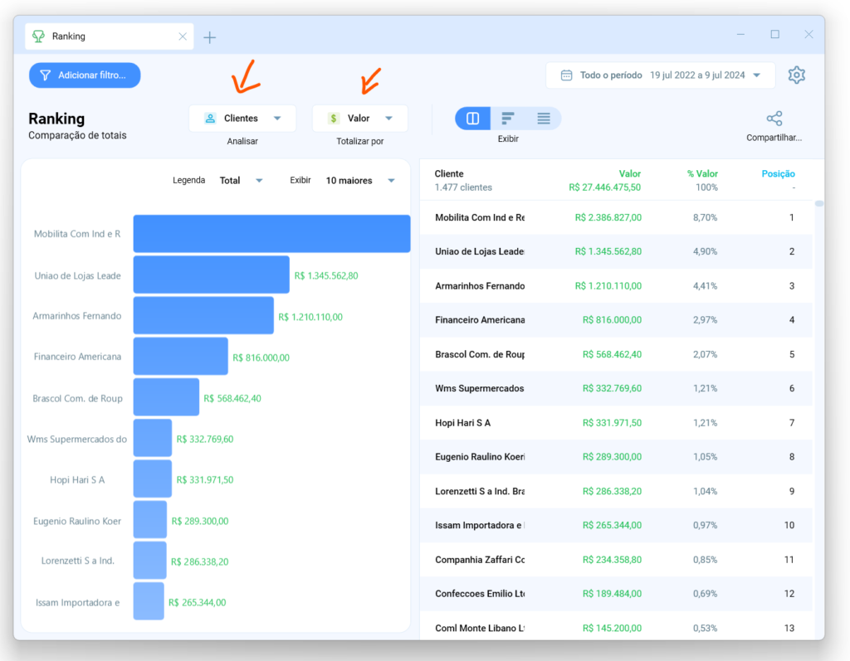Select the combined chart-and-table view icon
Image resolution: width=850 pixels, height=661 pixels.
(472, 118)
